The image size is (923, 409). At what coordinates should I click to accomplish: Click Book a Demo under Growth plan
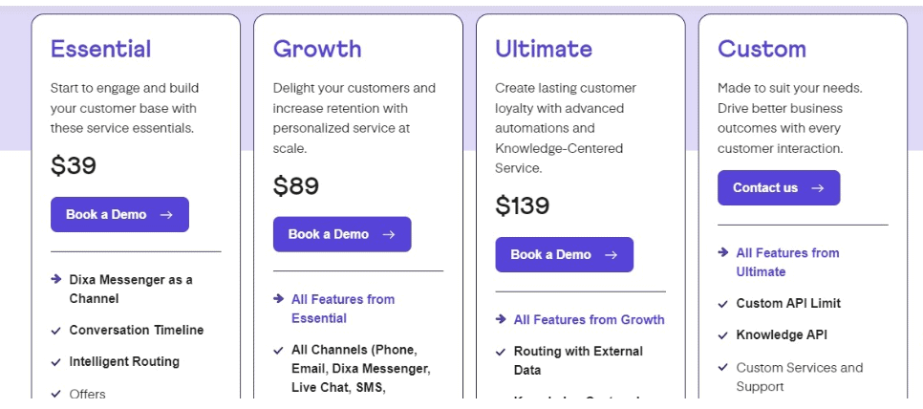coord(342,234)
